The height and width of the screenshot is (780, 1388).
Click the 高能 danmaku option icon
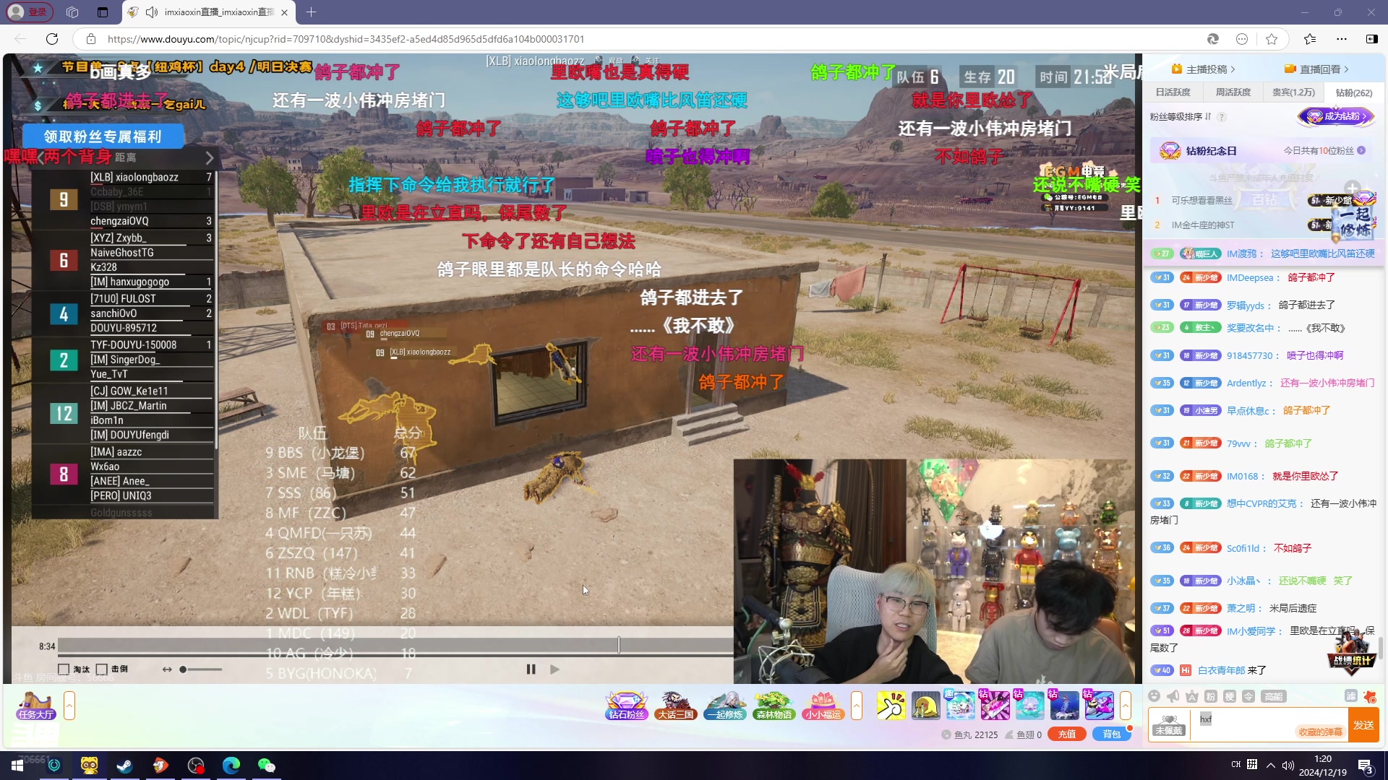1273,696
